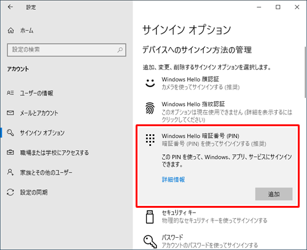Image resolution: width=307 pixels, height=250 pixels.
Task: Open the 詳細情報 link
Action: pyautogui.click(x=173, y=180)
